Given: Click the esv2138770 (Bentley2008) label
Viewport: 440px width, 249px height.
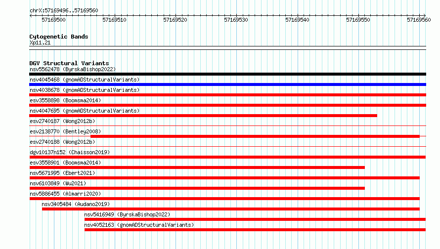Looking at the screenshot, I should (65, 131).
